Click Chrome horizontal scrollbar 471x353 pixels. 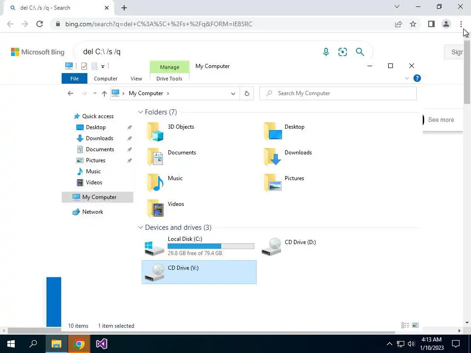click(201, 331)
